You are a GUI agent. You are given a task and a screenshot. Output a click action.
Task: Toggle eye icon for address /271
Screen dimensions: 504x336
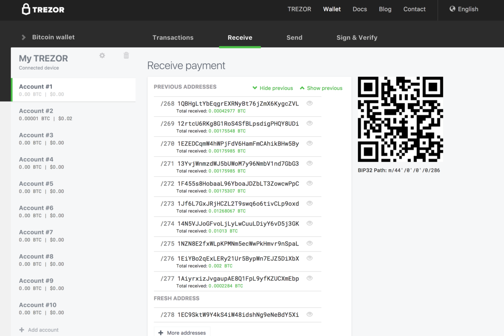coord(309,163)
